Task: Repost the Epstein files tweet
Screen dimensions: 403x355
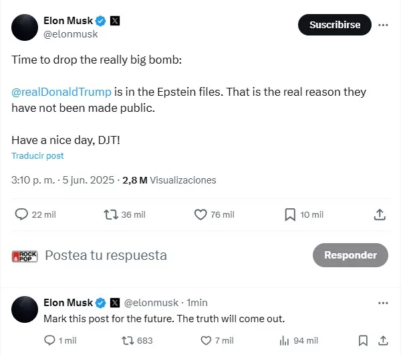Action: click(111, 214)
